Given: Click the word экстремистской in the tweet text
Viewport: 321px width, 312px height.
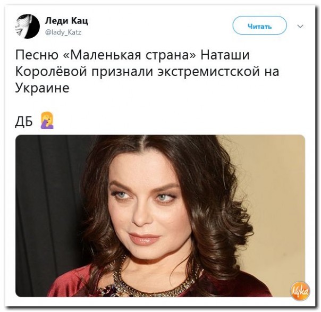Looking at the screenshot, I should click(x=208, y=71).
